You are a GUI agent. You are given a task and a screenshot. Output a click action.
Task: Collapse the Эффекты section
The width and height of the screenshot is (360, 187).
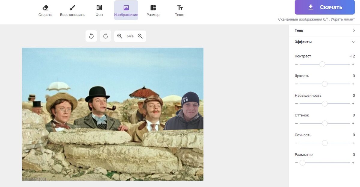[x=325, y=42]
